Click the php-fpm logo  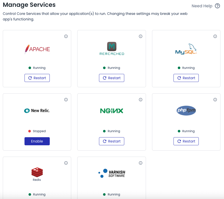[186, 110]
